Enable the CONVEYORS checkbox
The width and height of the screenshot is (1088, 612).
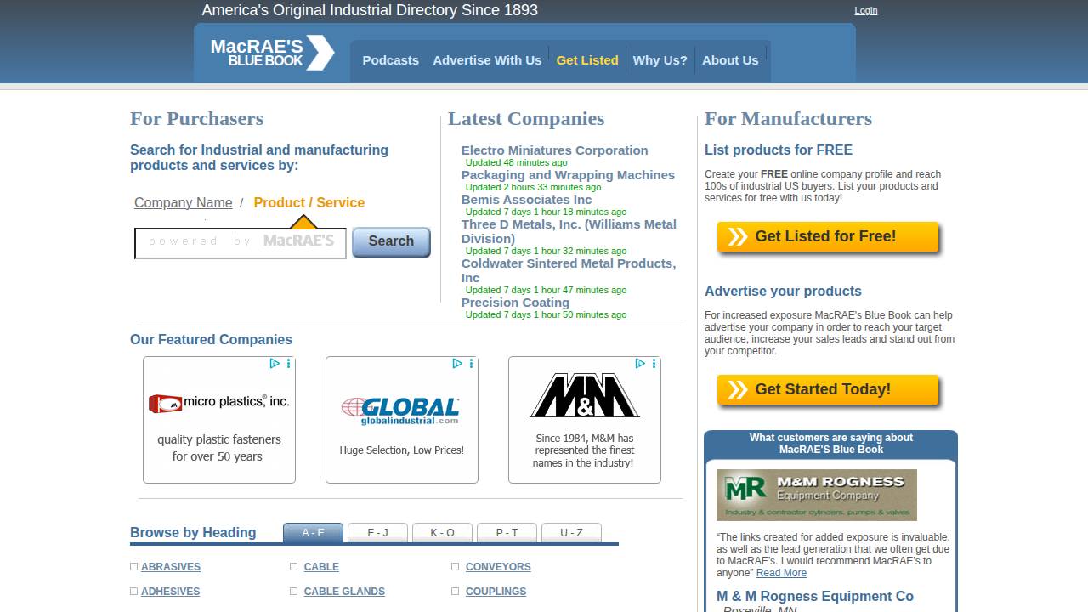455,566
